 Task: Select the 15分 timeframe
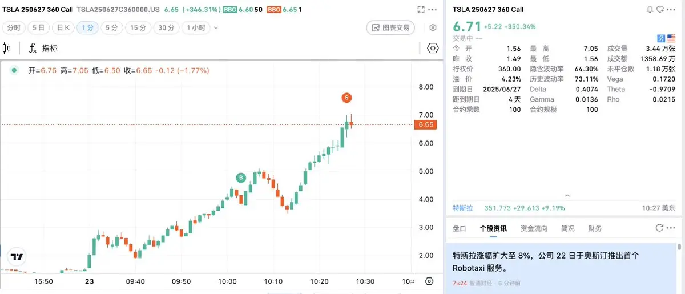138,27
